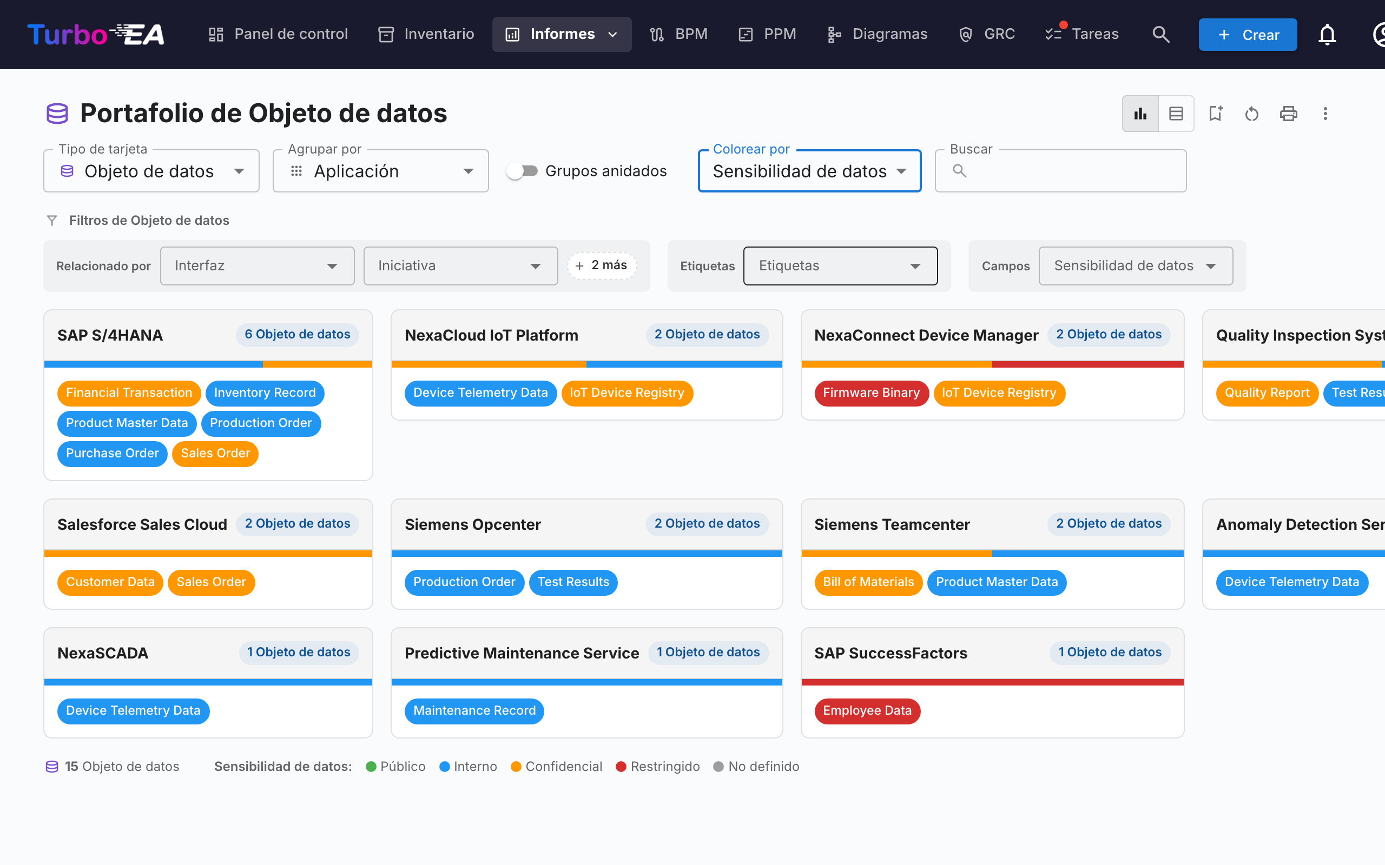Click the NexaSCADA group title

tap(102, 653)
